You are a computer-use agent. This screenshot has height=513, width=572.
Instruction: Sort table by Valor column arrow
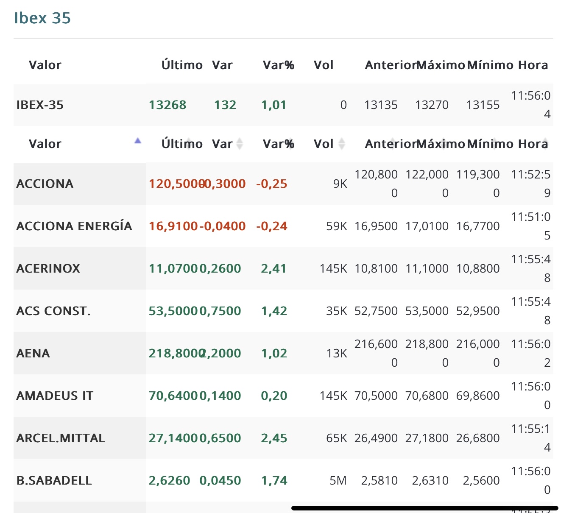coord(138,141)
